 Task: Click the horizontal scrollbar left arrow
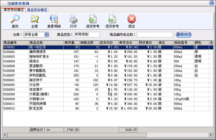pyautogui.click(x=5, y=135)
